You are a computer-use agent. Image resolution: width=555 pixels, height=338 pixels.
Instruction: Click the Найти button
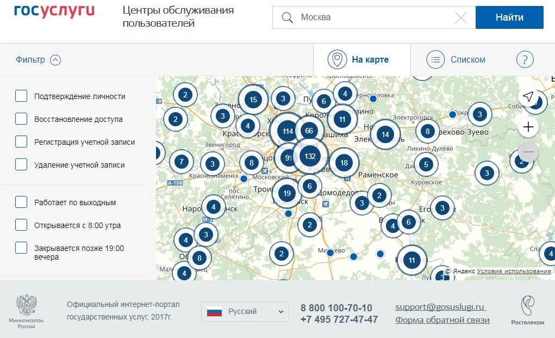click(x=509, y=17)
